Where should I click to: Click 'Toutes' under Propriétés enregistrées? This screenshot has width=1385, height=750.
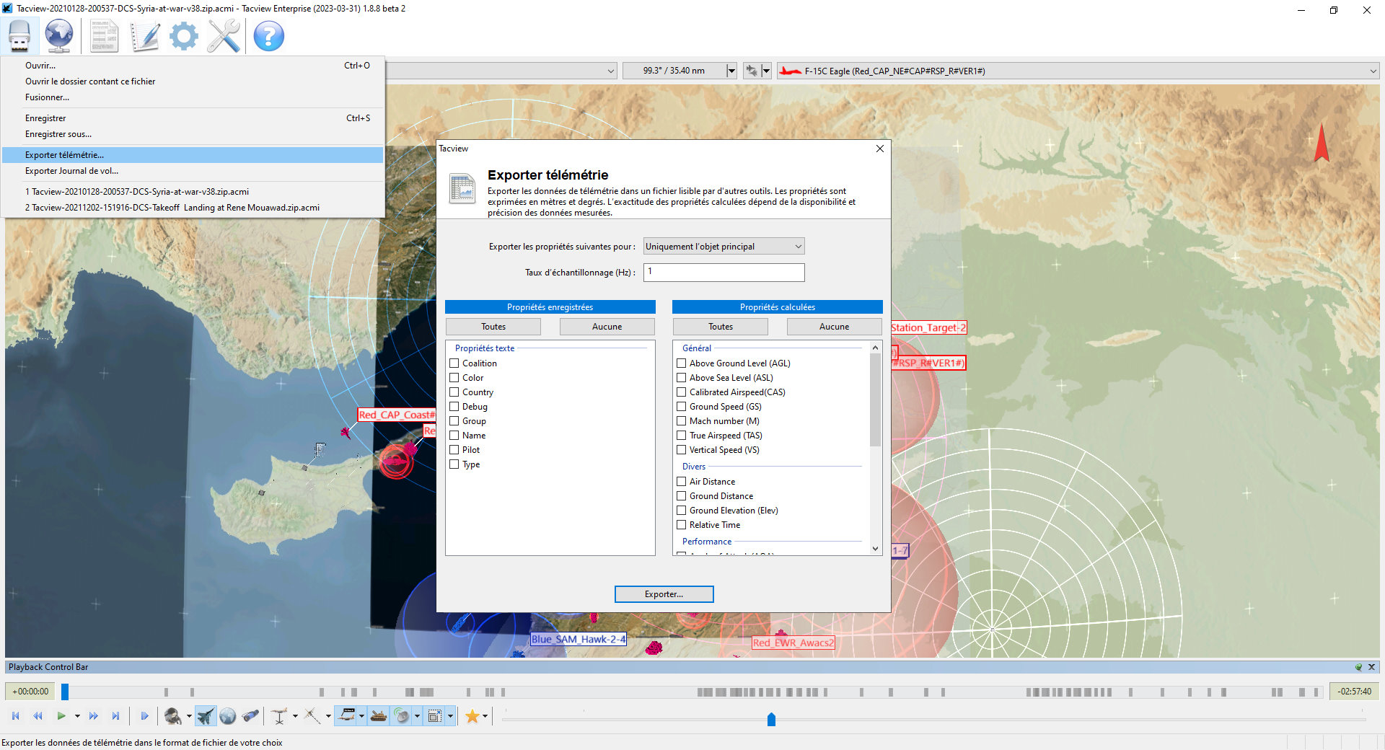493,327
